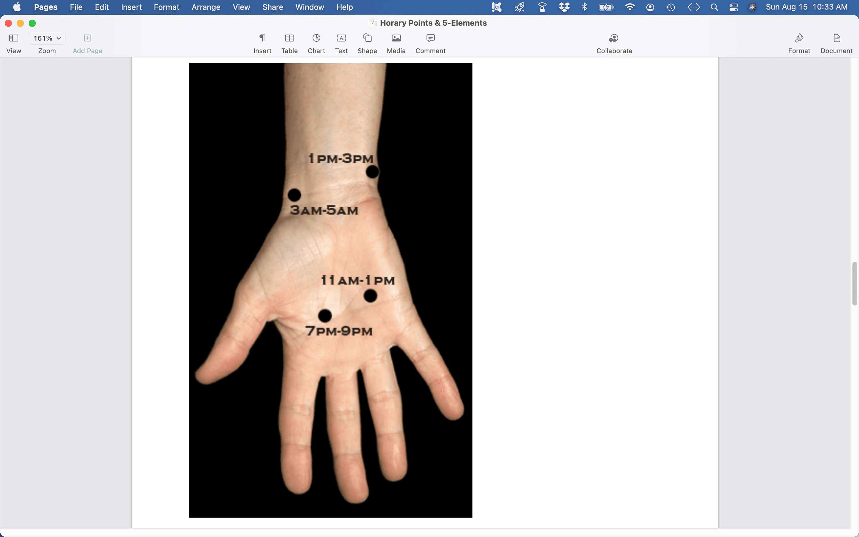
Task: Insert a Text box
Action: [341, 38]
